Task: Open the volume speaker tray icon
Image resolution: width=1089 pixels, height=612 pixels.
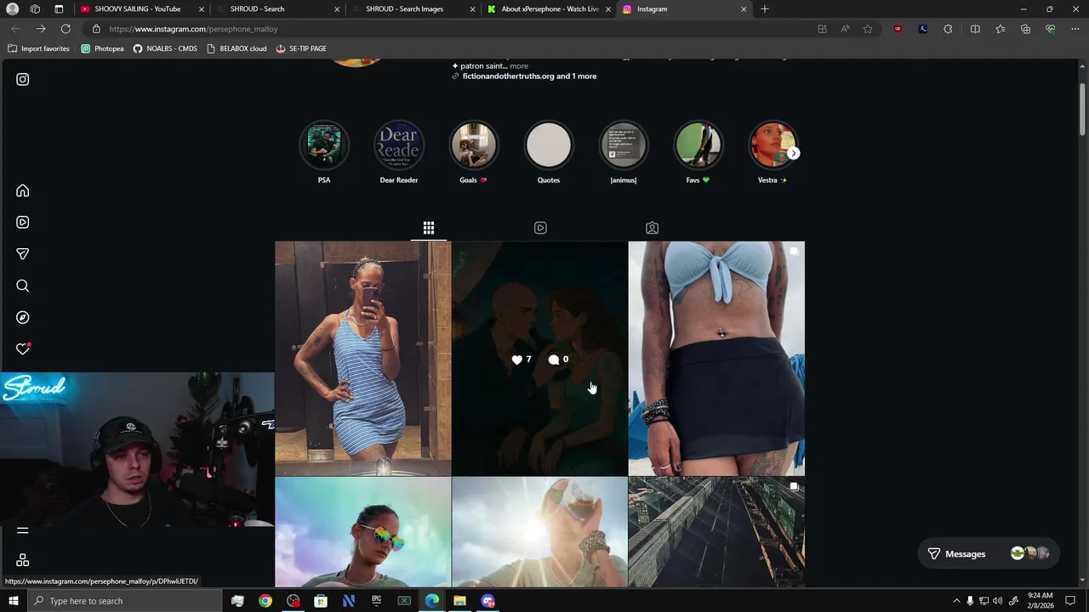Action: 998,601
